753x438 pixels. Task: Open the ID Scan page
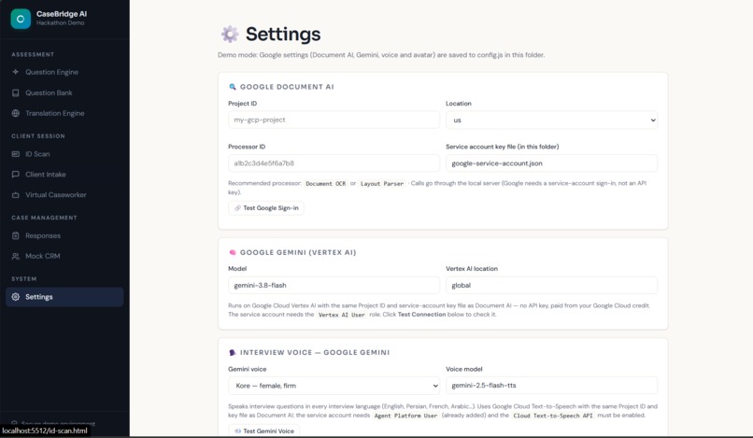64,154
